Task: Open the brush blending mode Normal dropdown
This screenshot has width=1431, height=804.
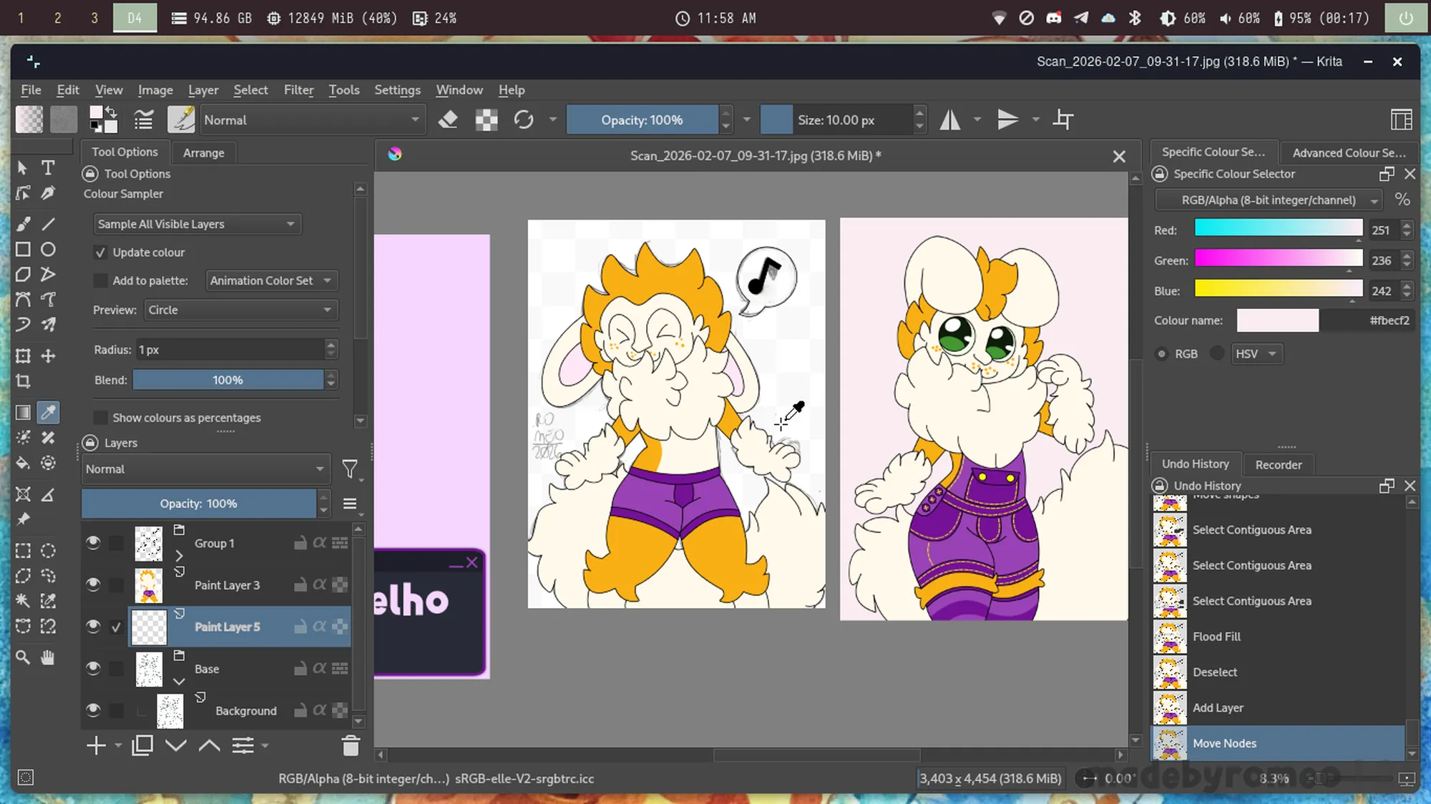Action: pos(311,119)
